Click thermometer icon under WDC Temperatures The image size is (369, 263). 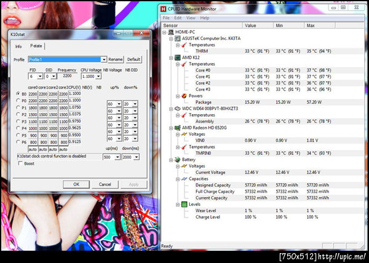(x=184, y=115)
